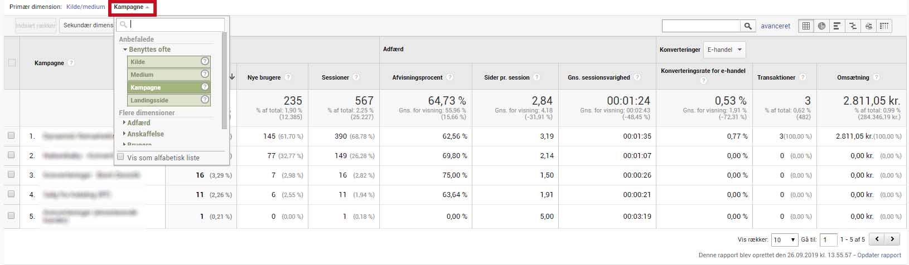
Task: Switch to the pivot table view icon
Action: coord(884,26)
